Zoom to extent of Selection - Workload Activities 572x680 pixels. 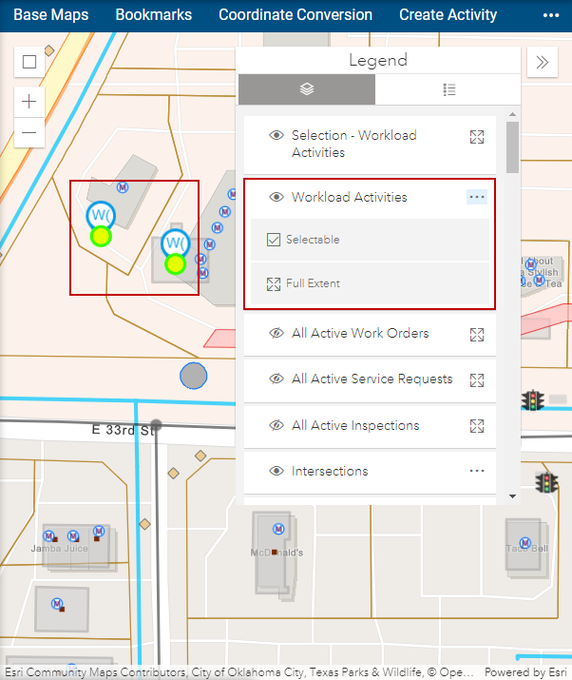pyautogui.click(x=477, y=137)
